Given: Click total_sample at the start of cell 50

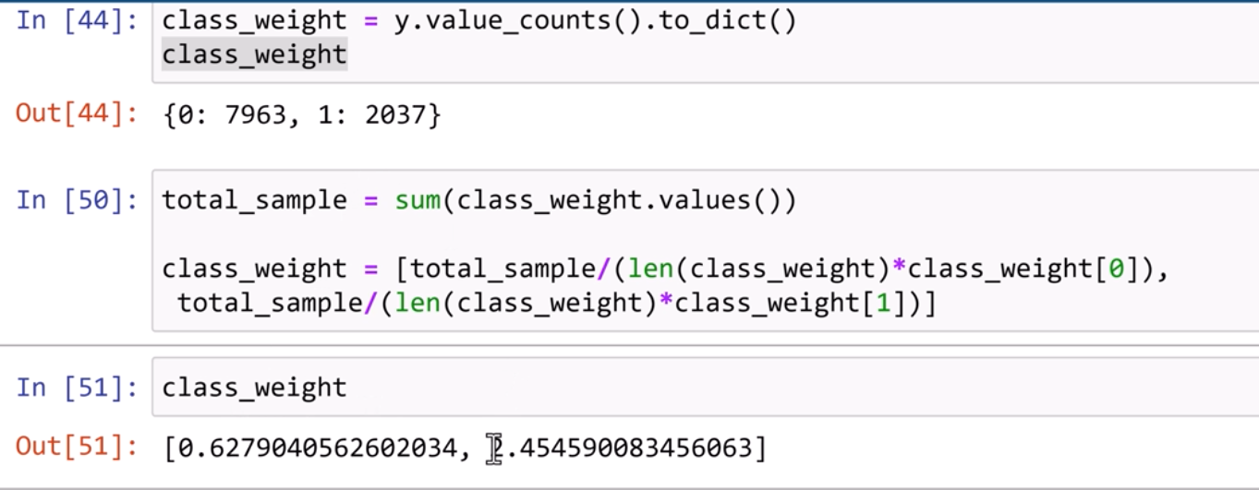Looking at the screenshot, I should pos(254,200).
